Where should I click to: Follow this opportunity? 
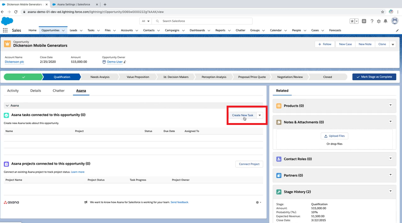pyautogui.click(x=325, y=44)
